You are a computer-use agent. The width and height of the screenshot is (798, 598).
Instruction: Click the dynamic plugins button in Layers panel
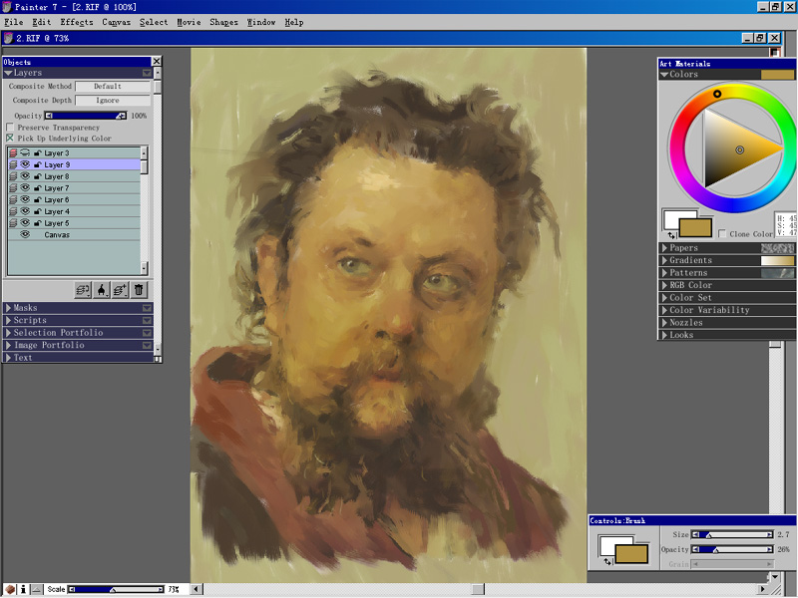click(102, 290)
